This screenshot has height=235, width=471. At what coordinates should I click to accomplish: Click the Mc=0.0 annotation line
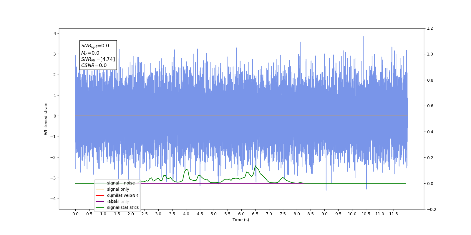click(90, 53)
